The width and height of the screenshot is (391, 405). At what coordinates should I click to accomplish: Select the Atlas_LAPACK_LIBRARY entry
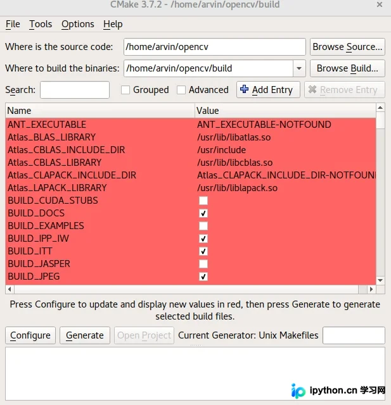57,188
